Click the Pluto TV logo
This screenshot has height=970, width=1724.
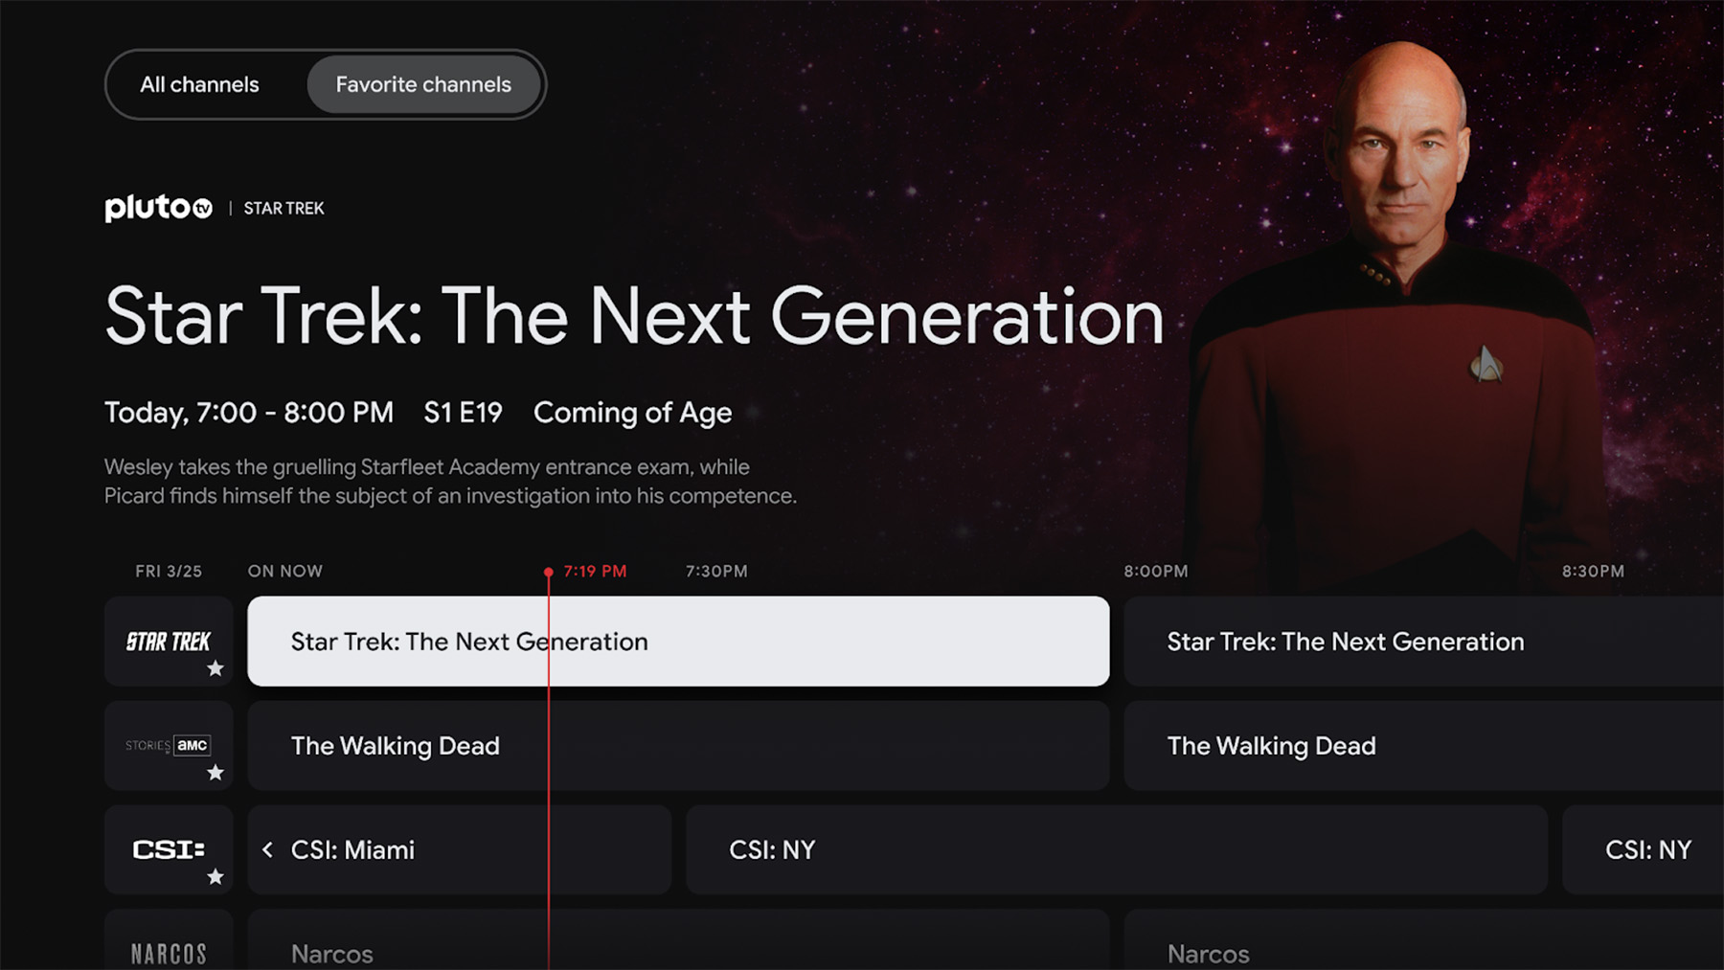pyautogui.click(x=158, y=208)
